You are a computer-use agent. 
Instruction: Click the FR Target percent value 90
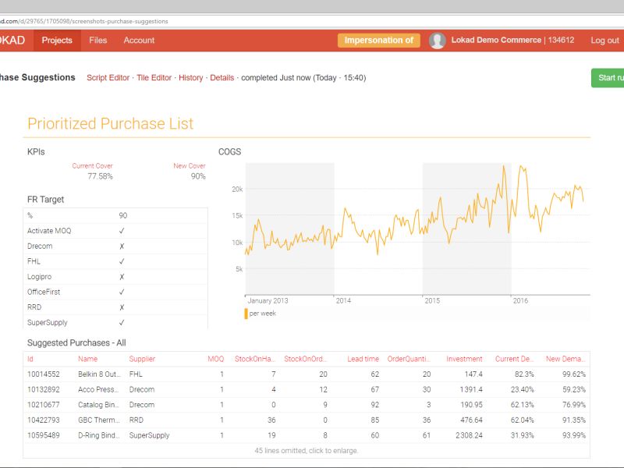coord(123,216)
